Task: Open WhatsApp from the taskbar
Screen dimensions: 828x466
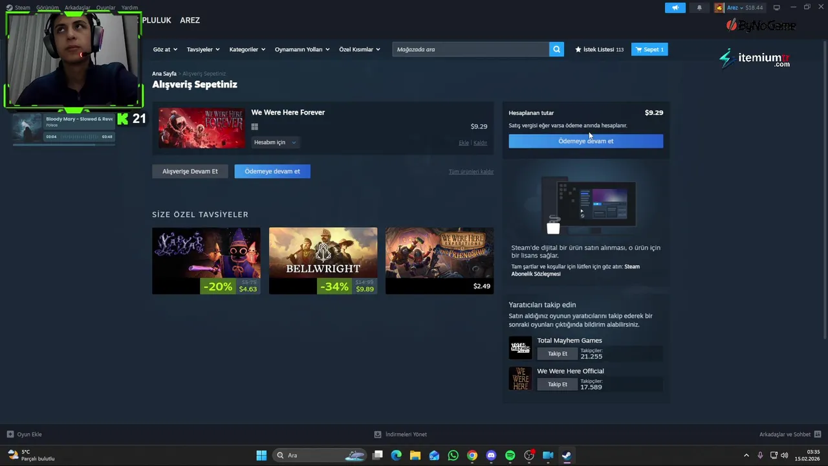Action: [453, 455]
